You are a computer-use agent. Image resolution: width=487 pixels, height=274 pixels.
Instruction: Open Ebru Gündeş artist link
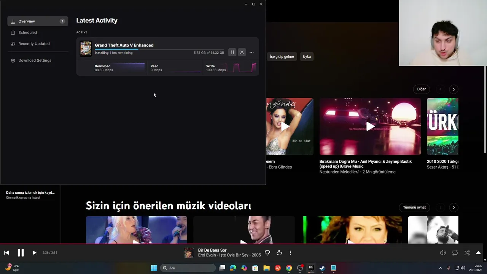click(280, 167)
